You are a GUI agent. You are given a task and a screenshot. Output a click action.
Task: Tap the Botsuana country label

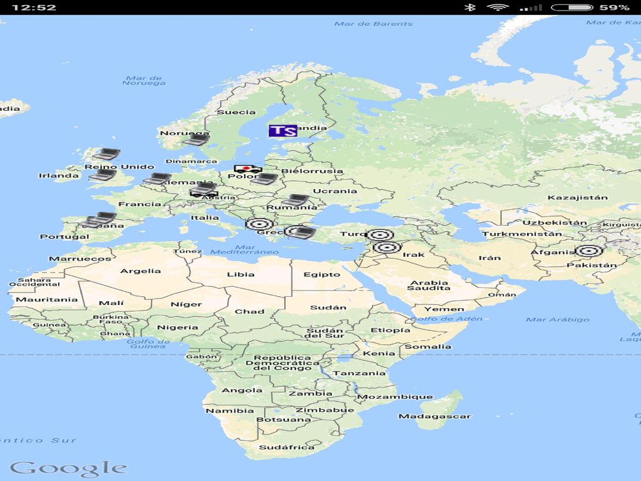pyautogui.click(x=284, y=420)
